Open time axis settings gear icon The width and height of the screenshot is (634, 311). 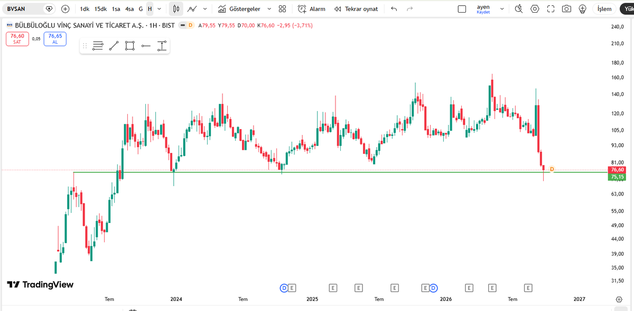click(x=619, y=299)
